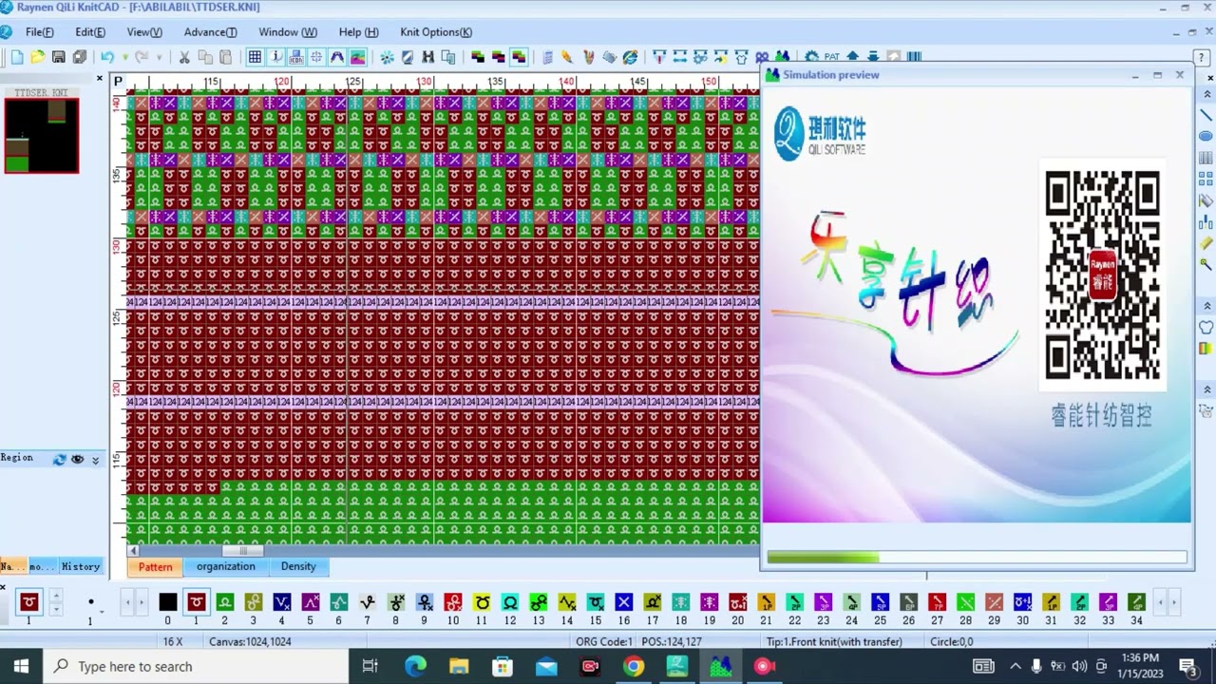Click the settings gear icon left of PAT
Viewport: 1216px width, 684px height.
click(812, 57)
